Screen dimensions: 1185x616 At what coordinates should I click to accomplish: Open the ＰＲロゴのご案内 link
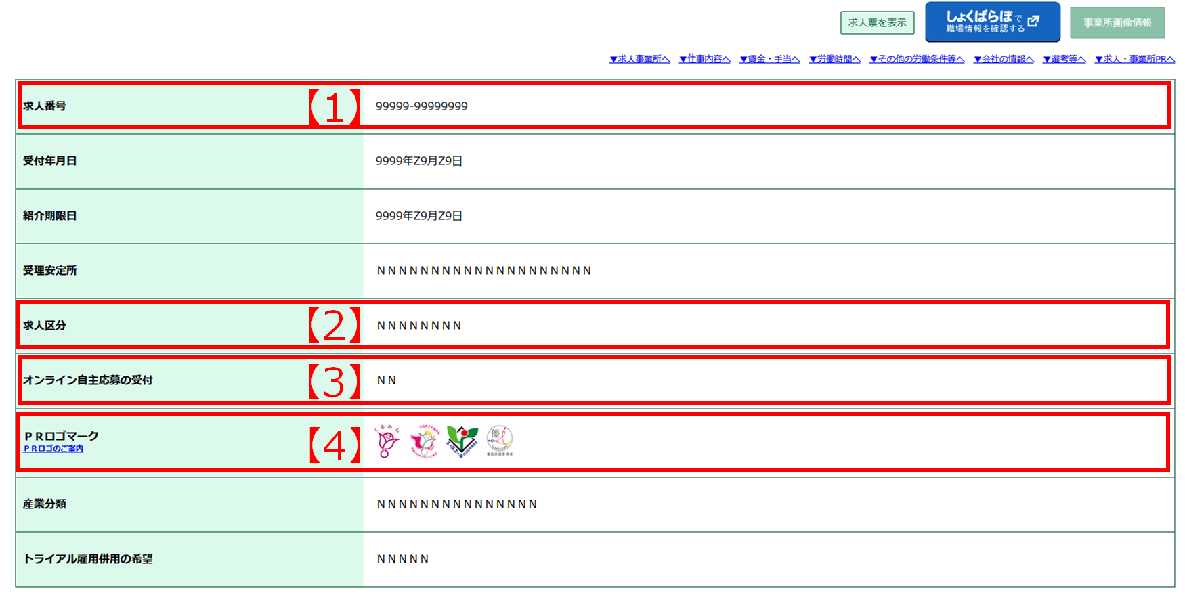53,448
